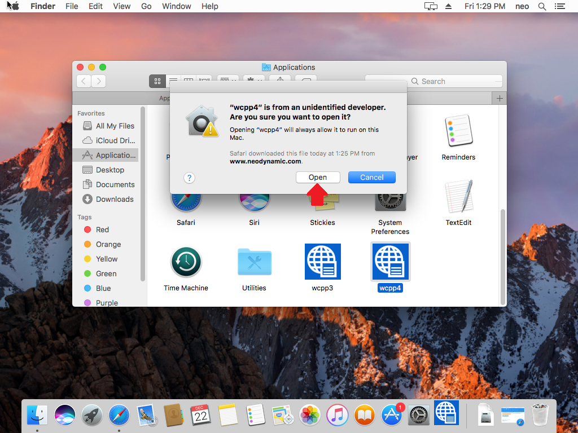Launch Siri from the Dock
The width and height of the screenshot is (578, 433).
click(64, 415)
